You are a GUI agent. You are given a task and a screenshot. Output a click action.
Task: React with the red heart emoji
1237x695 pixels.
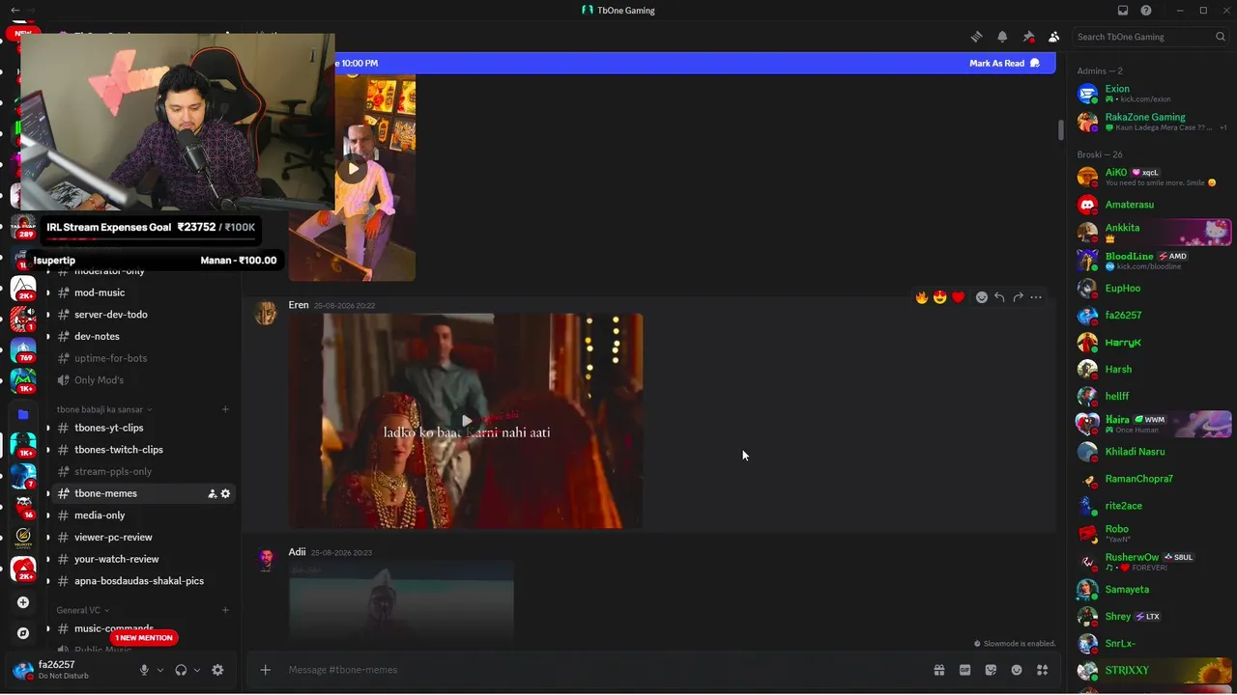pyautogui.click(x=959, y=297)
